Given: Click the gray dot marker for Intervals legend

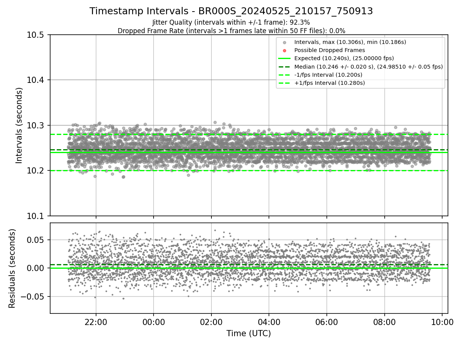Looking at the screenshot, I should [x=284, y=42].
